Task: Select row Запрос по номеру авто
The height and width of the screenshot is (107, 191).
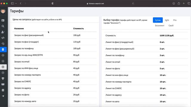Action: (55, 101)
